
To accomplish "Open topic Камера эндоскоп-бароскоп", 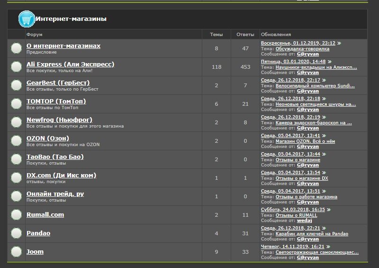I will pyautogui.click(x=314, y=123).
